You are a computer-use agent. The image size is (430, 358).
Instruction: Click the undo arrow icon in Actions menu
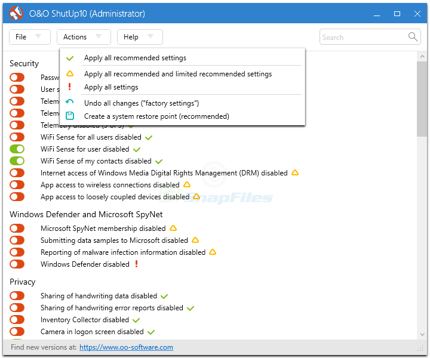tap(70, 103)
